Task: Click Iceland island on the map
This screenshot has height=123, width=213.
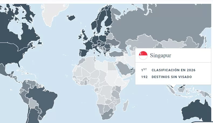Action: point(71,18)
